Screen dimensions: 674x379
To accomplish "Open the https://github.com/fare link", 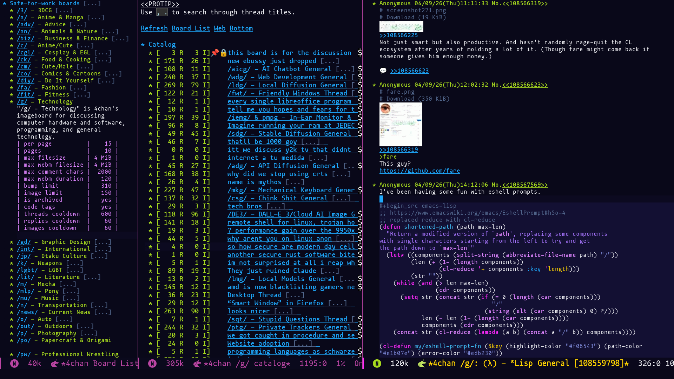I will [x=419, y=171].
